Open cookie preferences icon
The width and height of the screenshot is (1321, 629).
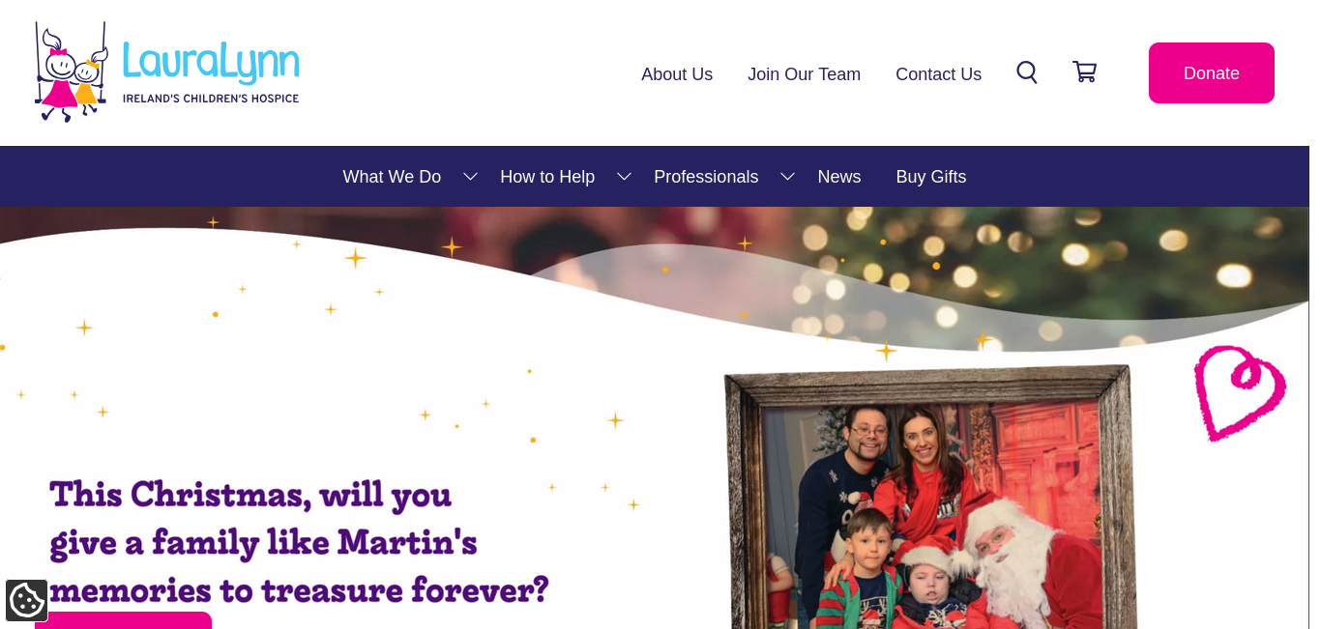click(26, 600)
